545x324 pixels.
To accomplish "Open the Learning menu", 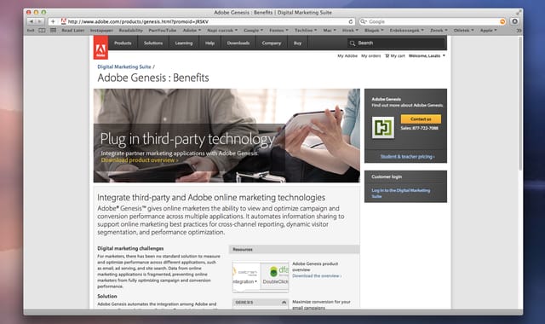I will pos(184,43).
